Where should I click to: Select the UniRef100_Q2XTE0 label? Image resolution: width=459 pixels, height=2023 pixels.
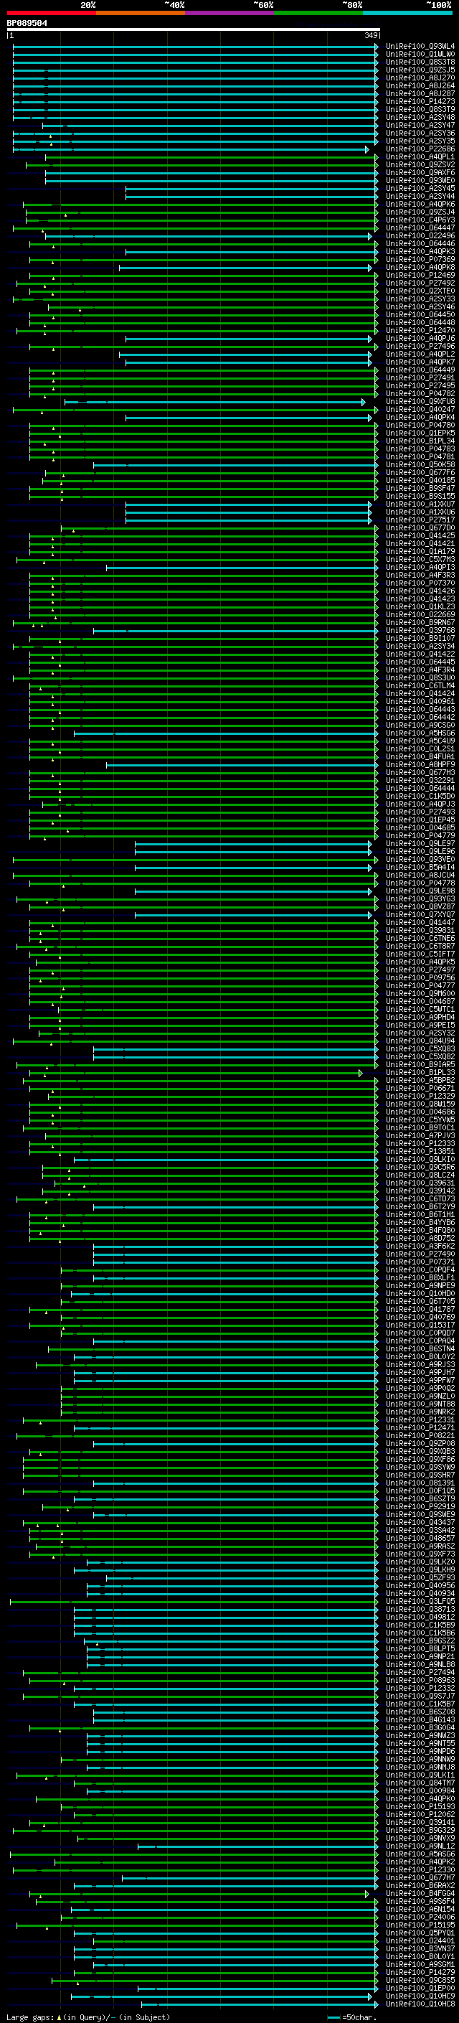[x=420, y=291]
